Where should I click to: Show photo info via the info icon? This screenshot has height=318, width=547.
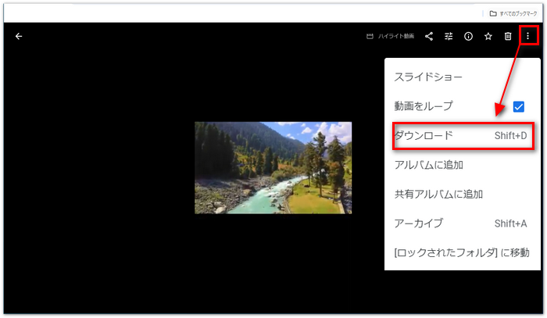468,36
